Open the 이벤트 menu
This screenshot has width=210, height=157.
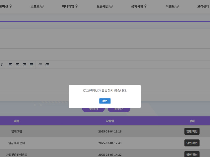point(172,6)
